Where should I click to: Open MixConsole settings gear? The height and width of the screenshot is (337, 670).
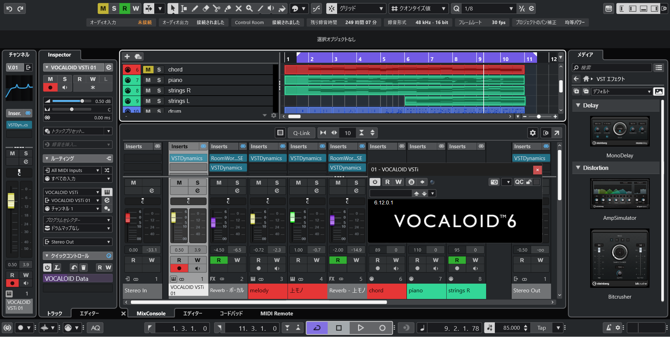pyautogui.click(x=533, y=133)
